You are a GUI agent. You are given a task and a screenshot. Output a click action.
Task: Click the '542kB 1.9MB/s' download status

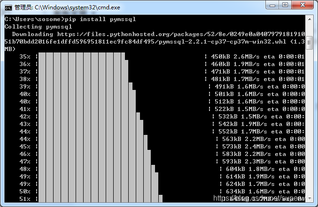point(243,124)
